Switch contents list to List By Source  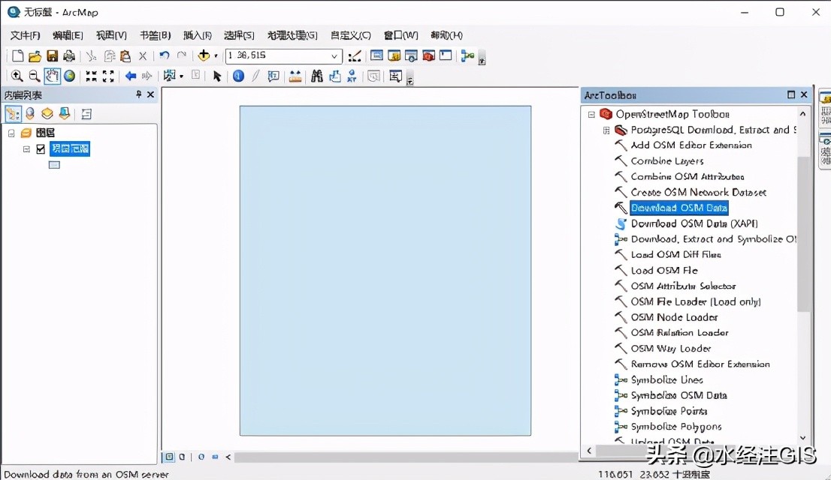(30, 114)
